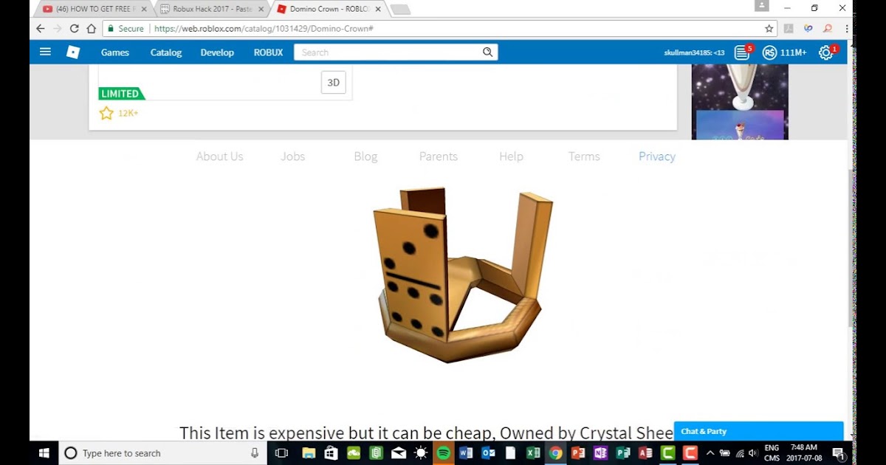Open the Windows Start menu
Image resolution: width=886 pixels, height=465 pixels.
coord(44,453)
